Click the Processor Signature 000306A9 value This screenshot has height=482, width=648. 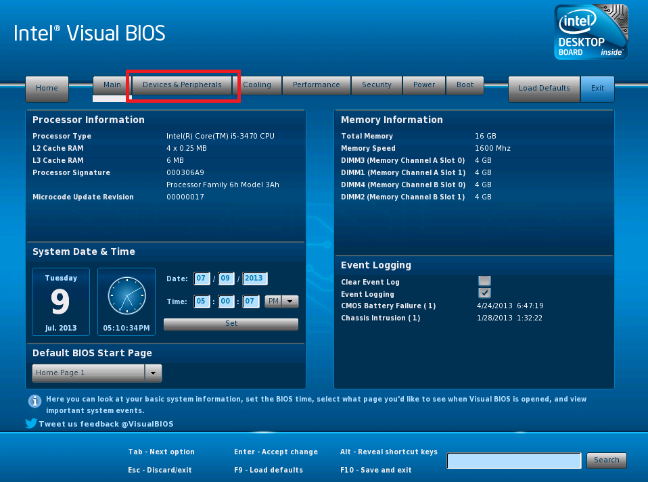coord(185,172)
